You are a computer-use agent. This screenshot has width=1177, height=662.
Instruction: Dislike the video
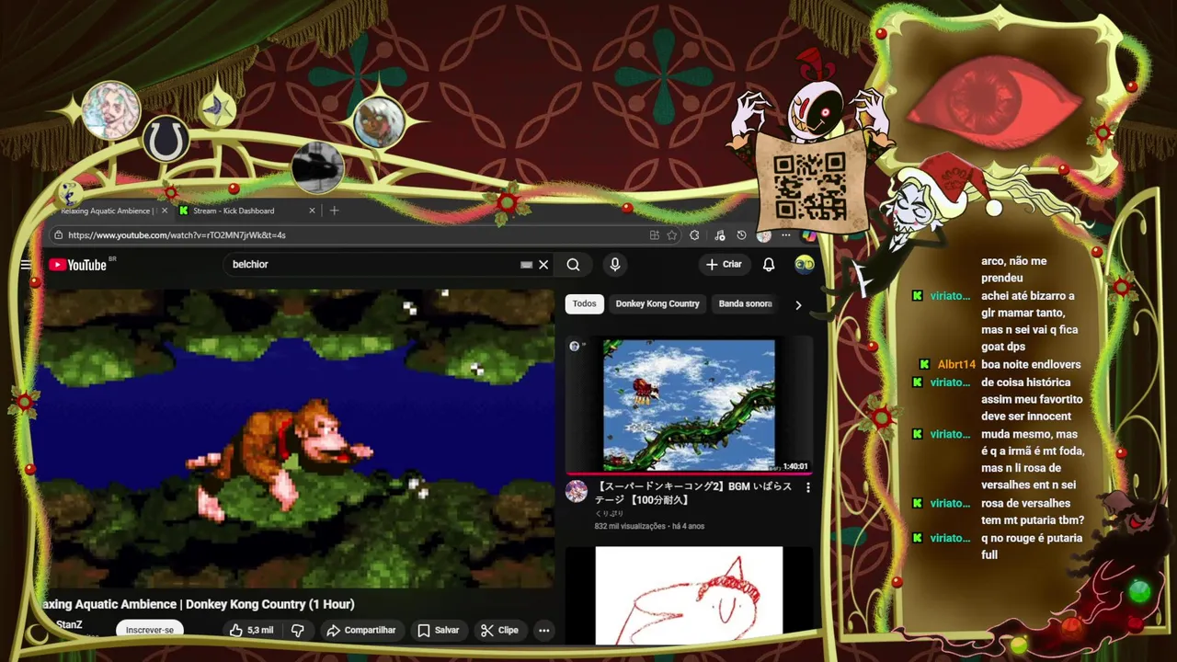[x=297, y=630]
